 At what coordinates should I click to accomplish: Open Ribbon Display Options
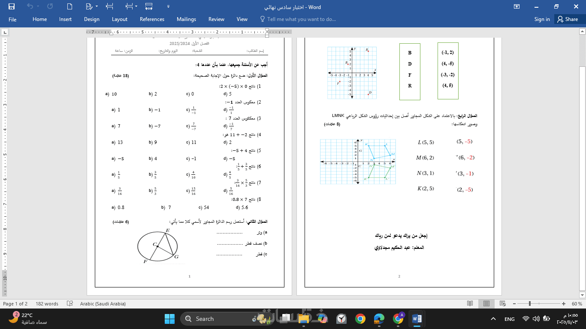[x=517, y=7]
